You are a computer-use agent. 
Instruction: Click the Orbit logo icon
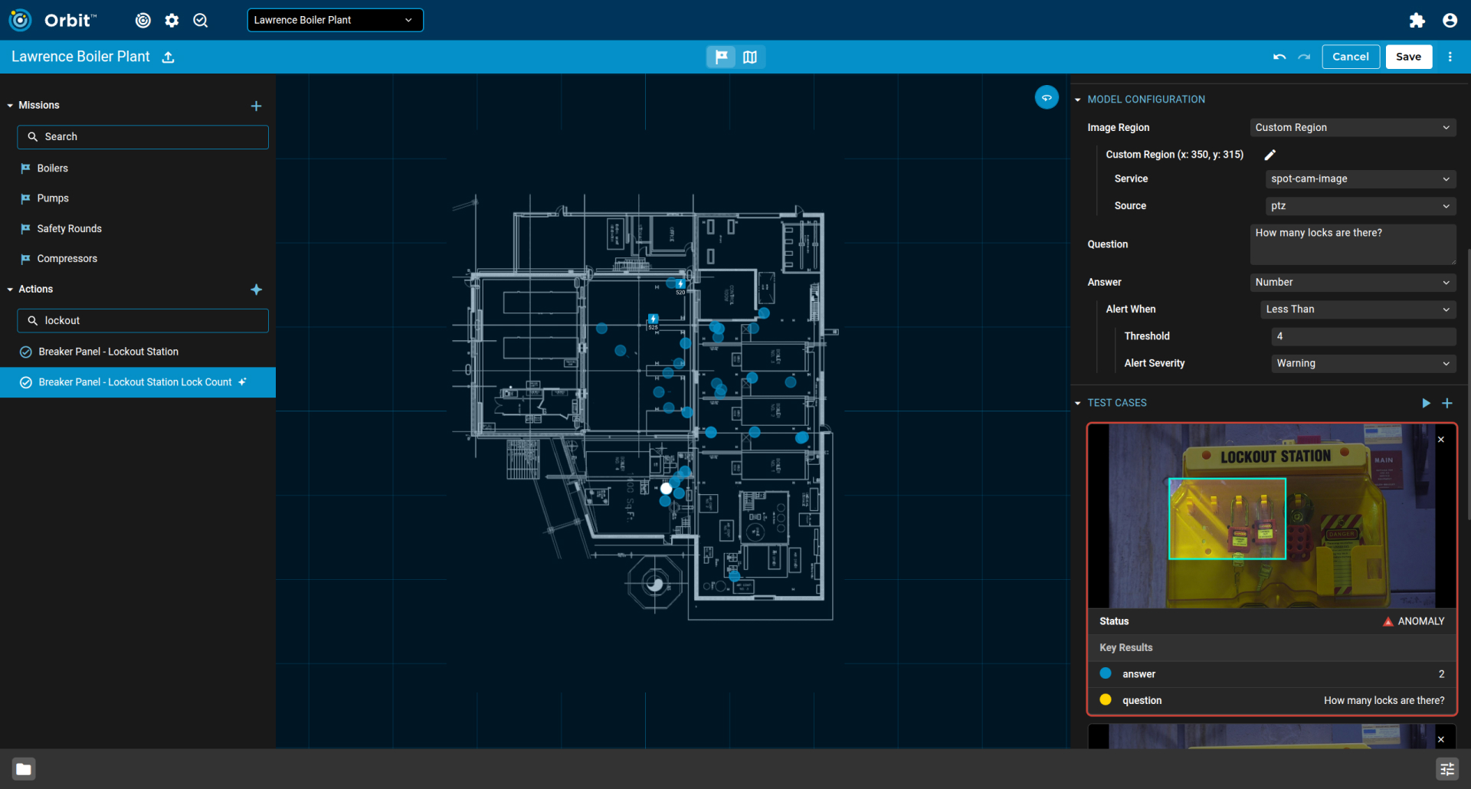20,20
